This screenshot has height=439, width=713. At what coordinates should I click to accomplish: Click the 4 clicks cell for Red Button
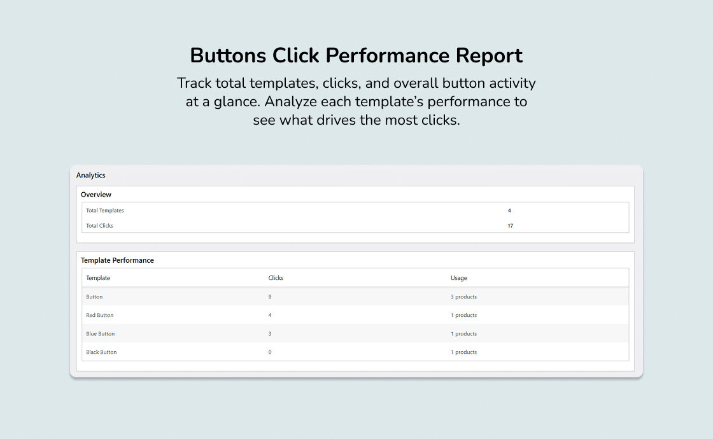click(270, 315)
